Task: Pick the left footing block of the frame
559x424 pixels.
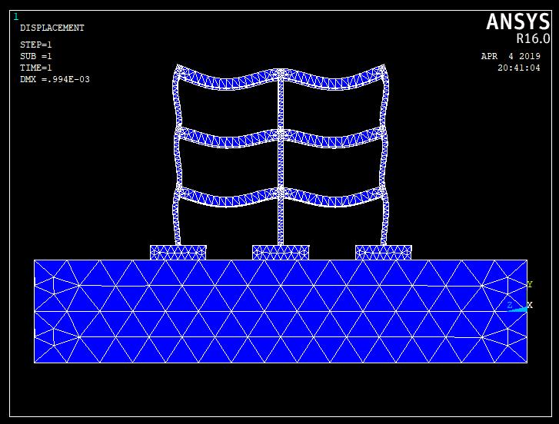Action: [178, 253]
